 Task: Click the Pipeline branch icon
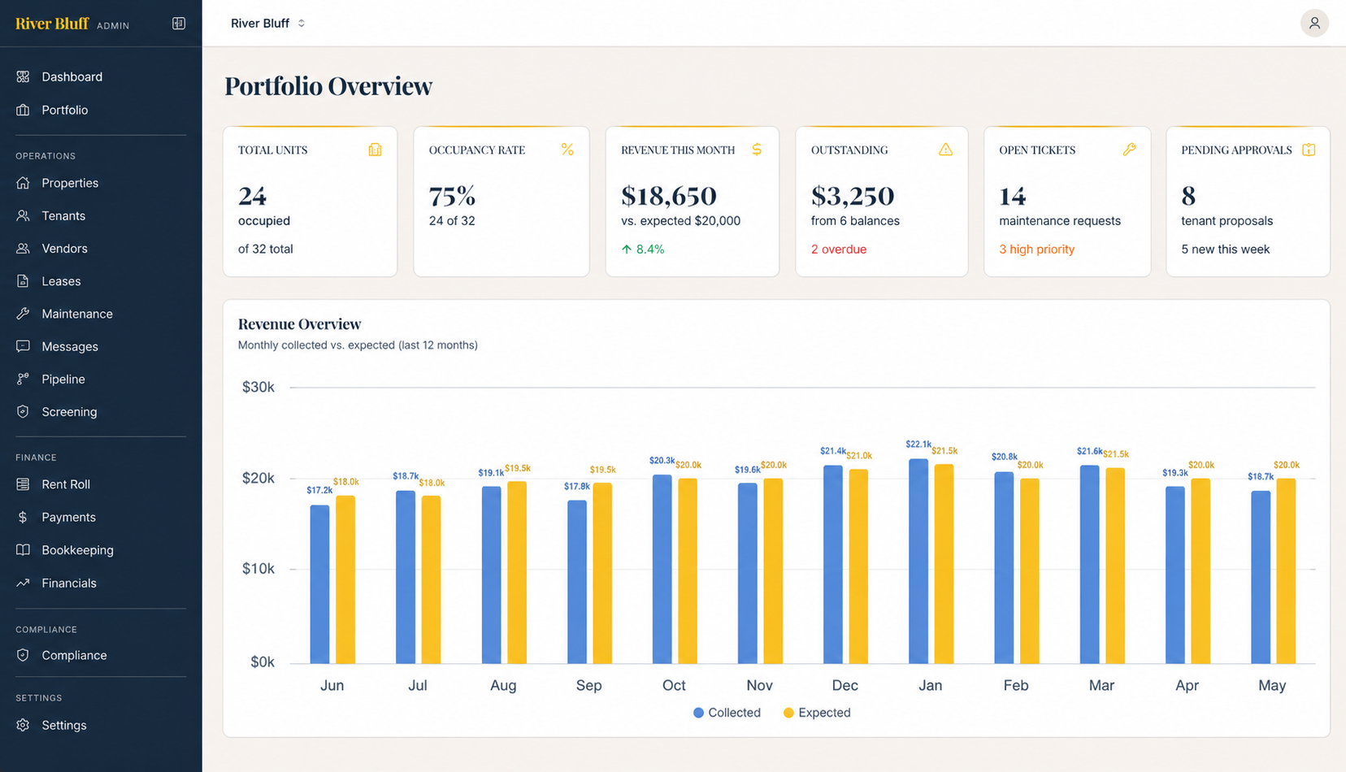pyautogui.click(x=23, y=379)
